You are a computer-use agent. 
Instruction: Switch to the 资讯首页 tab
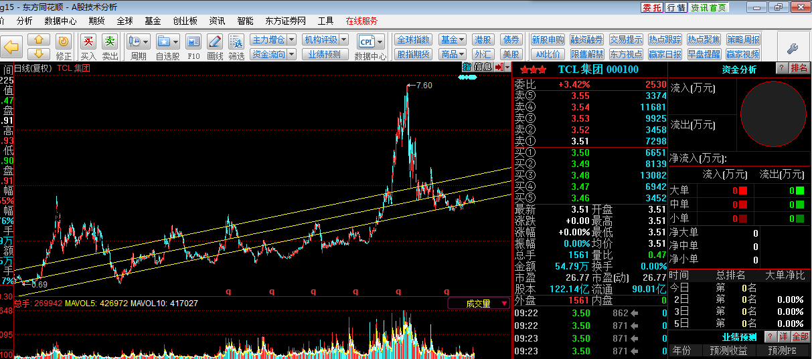point(709,7)
